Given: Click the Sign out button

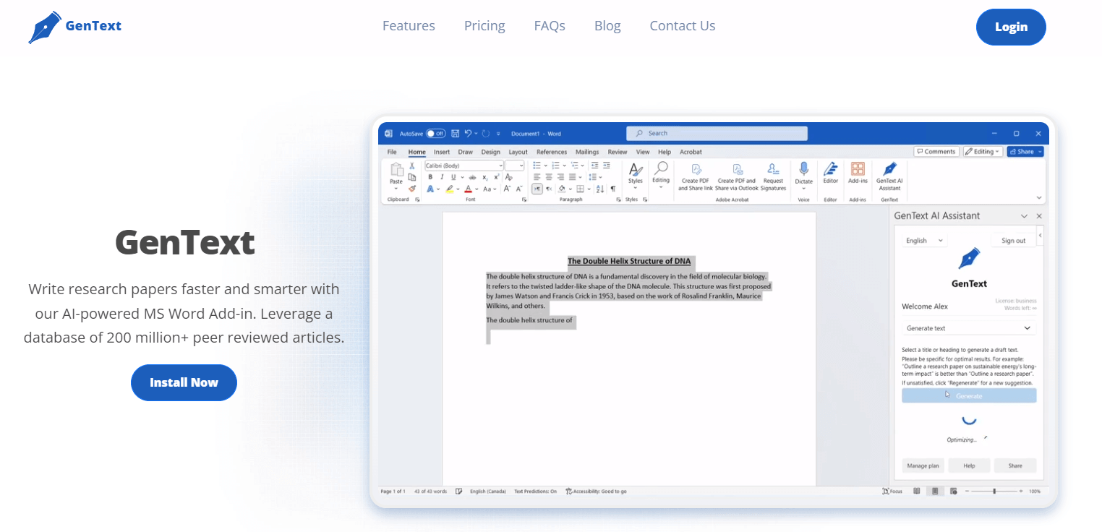Looking at the screenshot, I should [1013, 241].
